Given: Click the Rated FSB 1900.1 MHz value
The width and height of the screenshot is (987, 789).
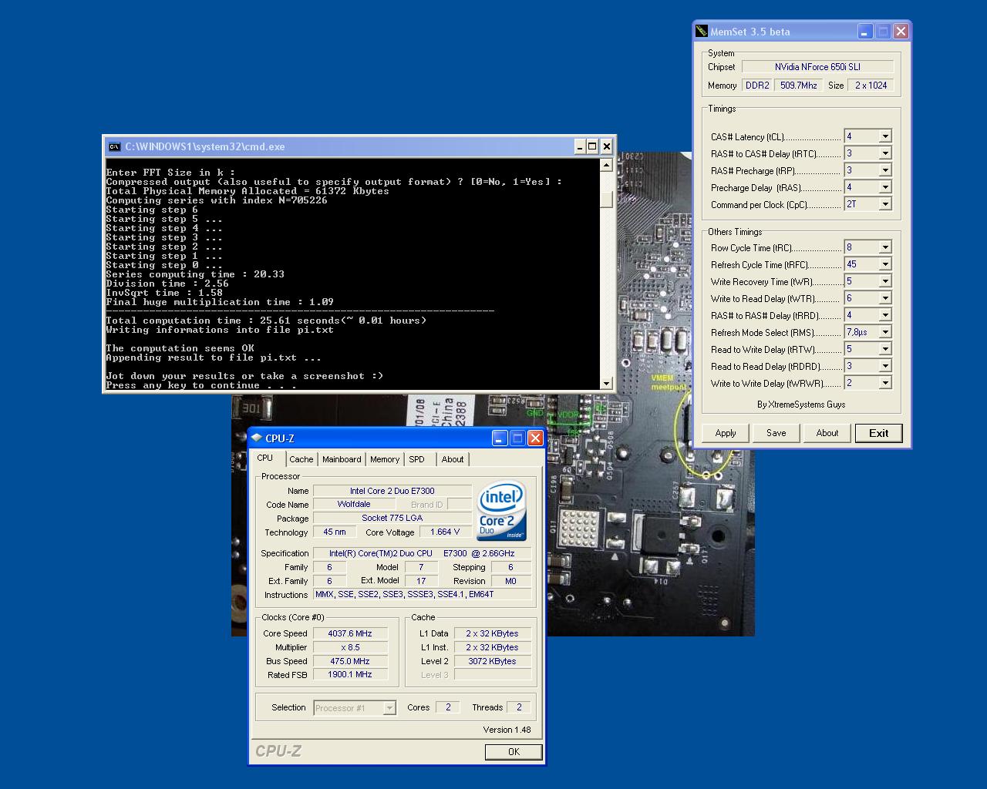Looking at the screenshot, I should click(x=350, y=674).
